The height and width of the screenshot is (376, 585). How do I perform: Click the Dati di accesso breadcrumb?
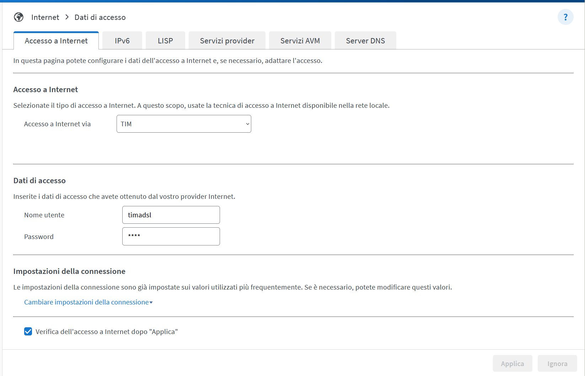coord(100,17)
